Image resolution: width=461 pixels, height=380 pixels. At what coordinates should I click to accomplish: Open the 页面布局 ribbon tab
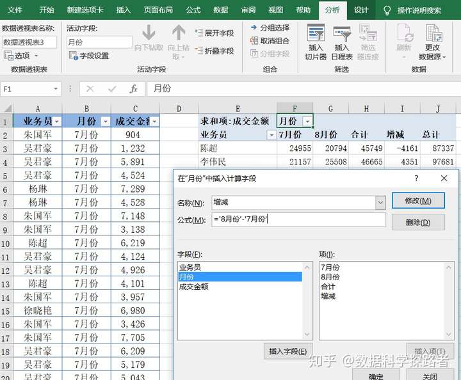[x=158, y=10]
